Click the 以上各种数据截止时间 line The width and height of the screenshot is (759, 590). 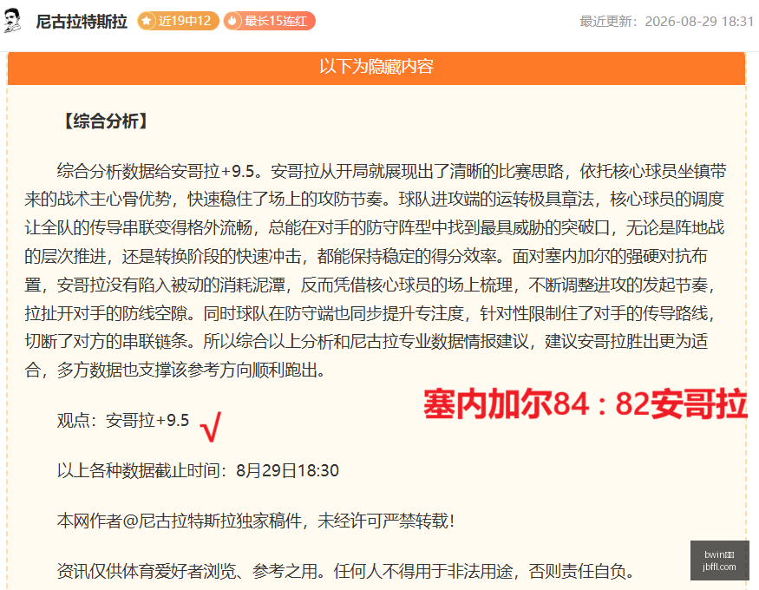tap(198, 470)
